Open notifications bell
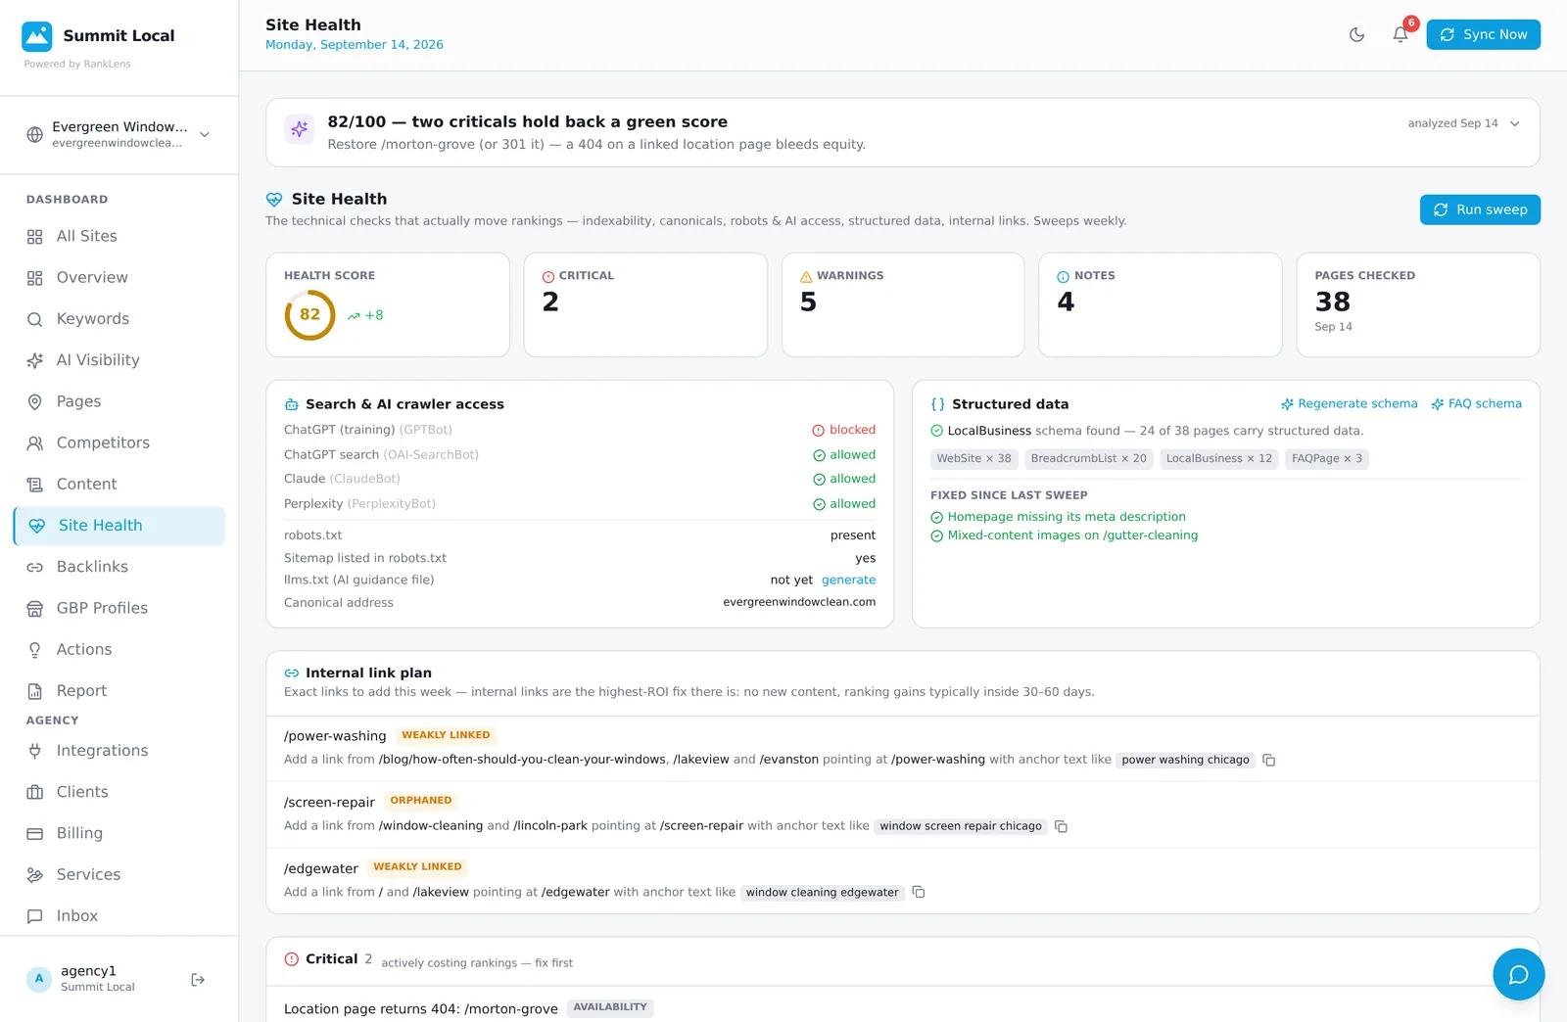This screenshot has width=1567, height=1022. point(1401,34)
